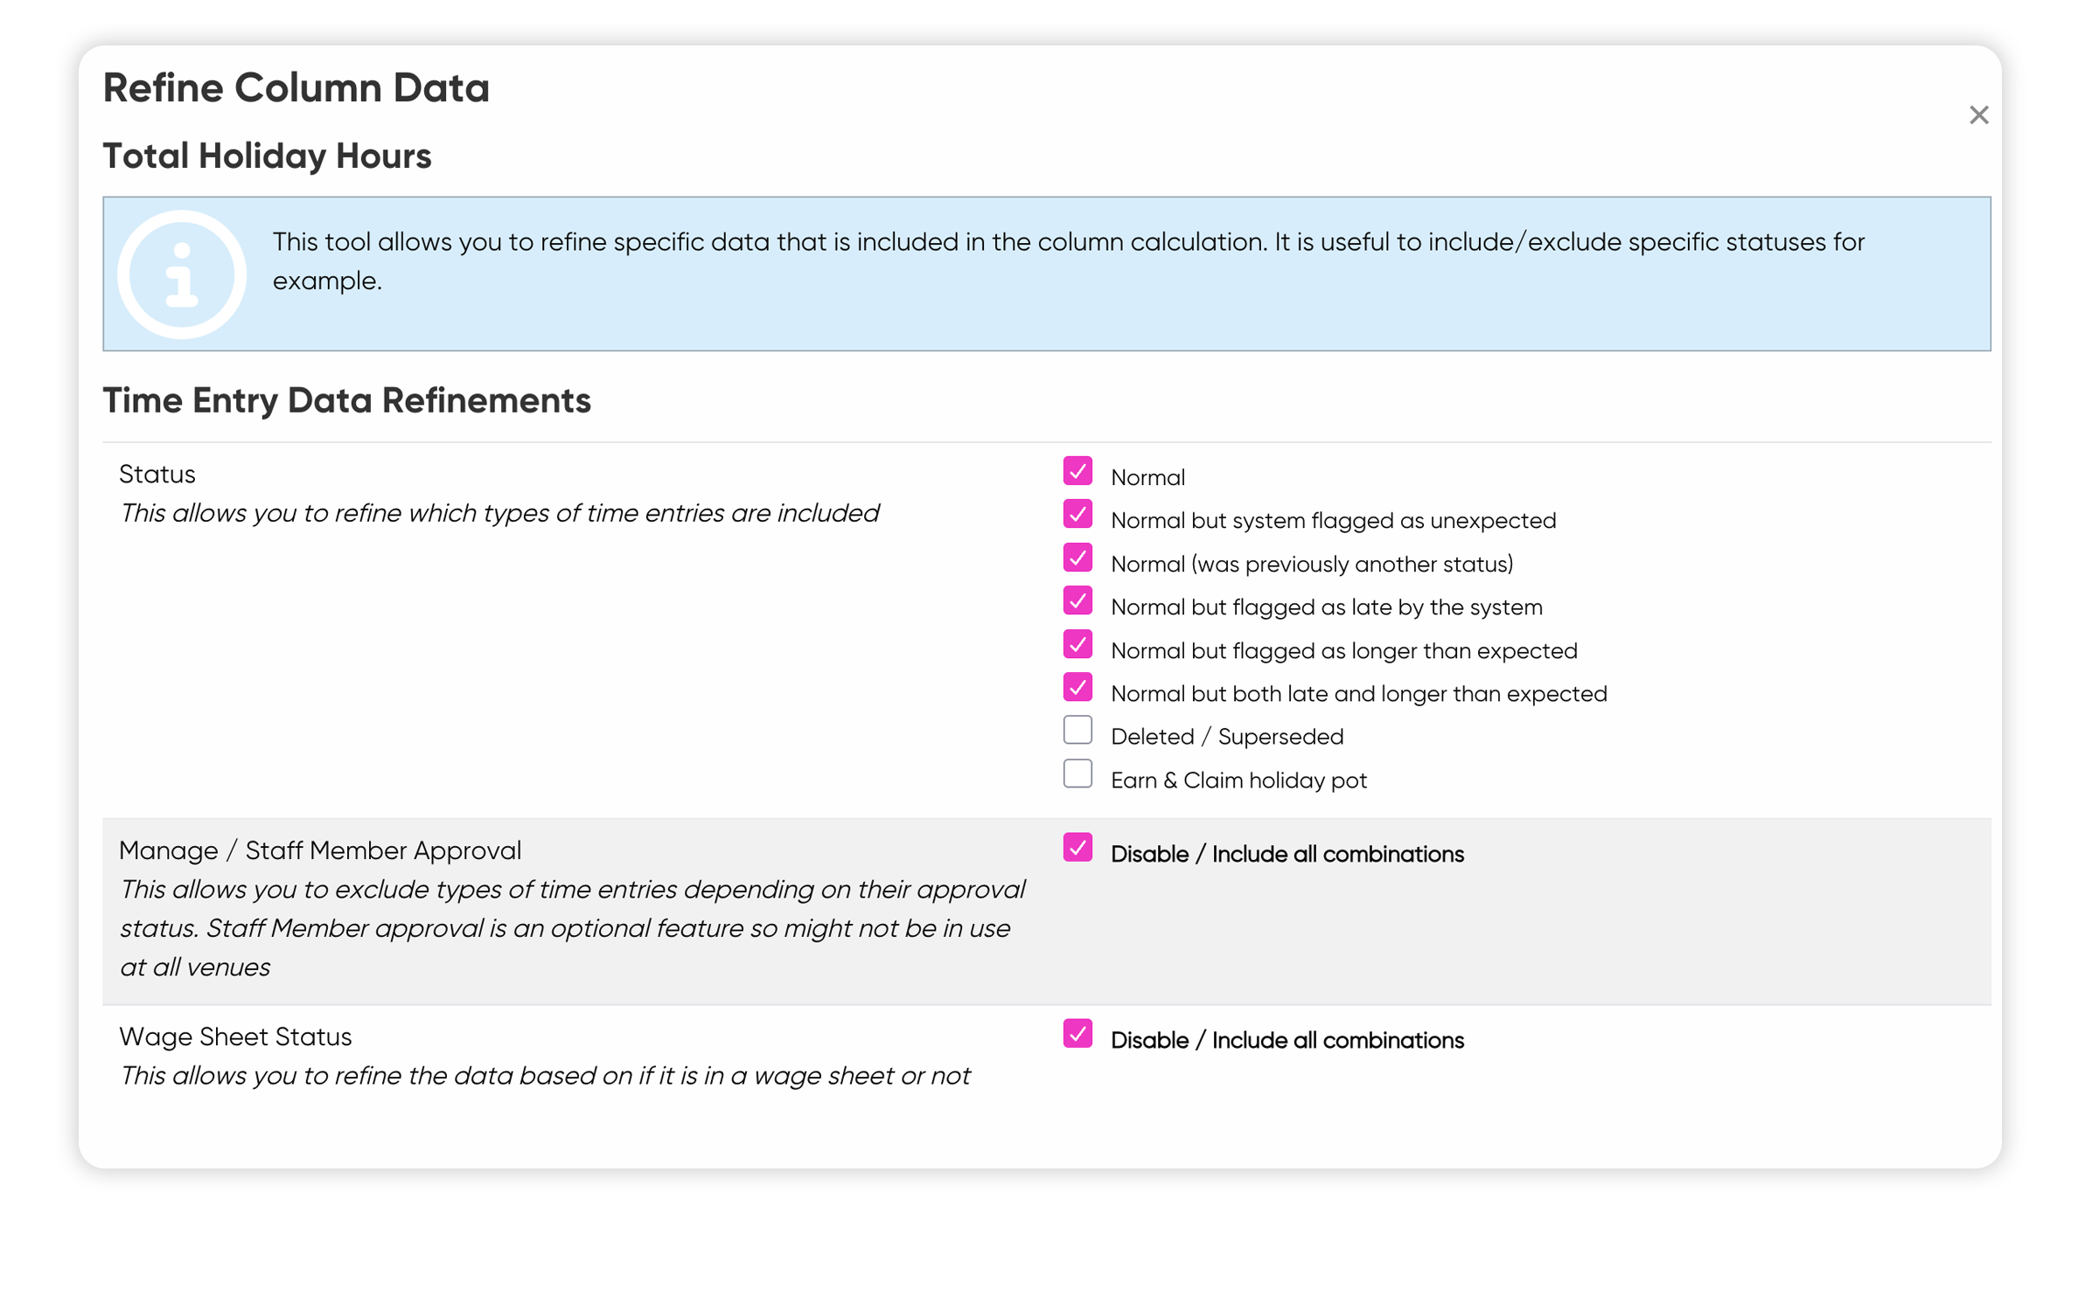Click the Manage / Staff Member Approval label
The image size is (2078, 1290).
tap(320, 850)
